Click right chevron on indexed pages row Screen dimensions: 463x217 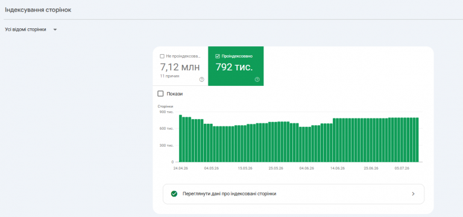414,194
